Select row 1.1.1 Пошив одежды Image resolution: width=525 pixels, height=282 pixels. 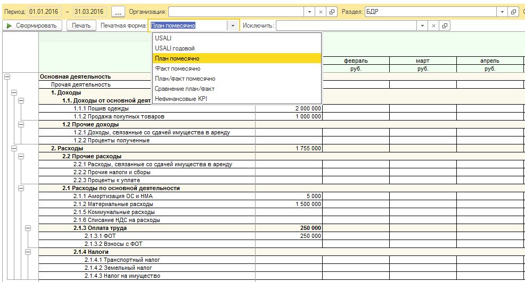147,108
